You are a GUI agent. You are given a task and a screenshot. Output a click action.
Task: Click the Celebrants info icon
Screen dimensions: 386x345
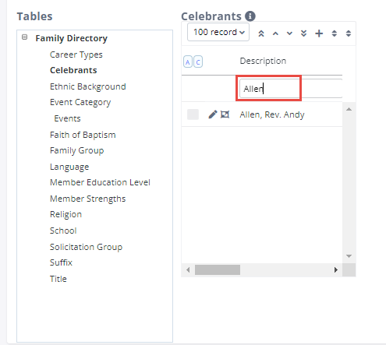(250, 16)
